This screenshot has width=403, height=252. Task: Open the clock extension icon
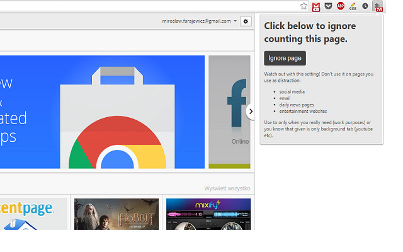coord(365,6)
